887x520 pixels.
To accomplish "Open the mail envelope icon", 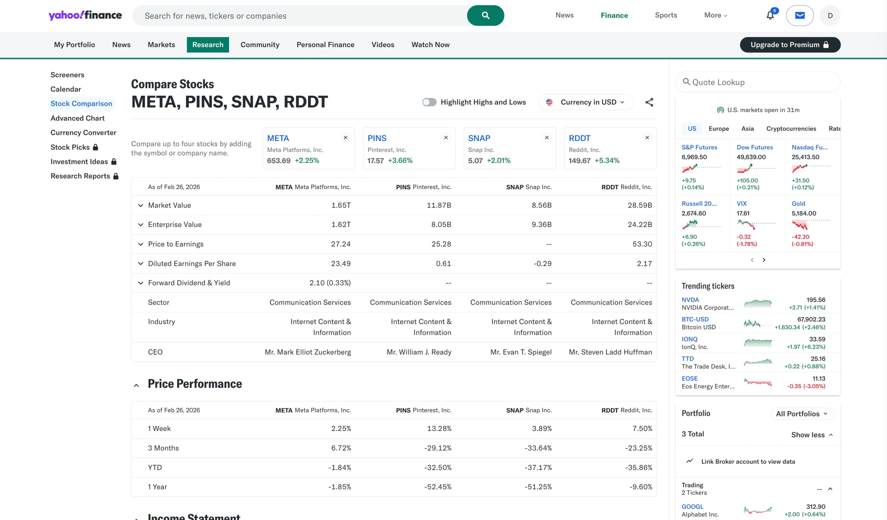I will pos(799,16).
